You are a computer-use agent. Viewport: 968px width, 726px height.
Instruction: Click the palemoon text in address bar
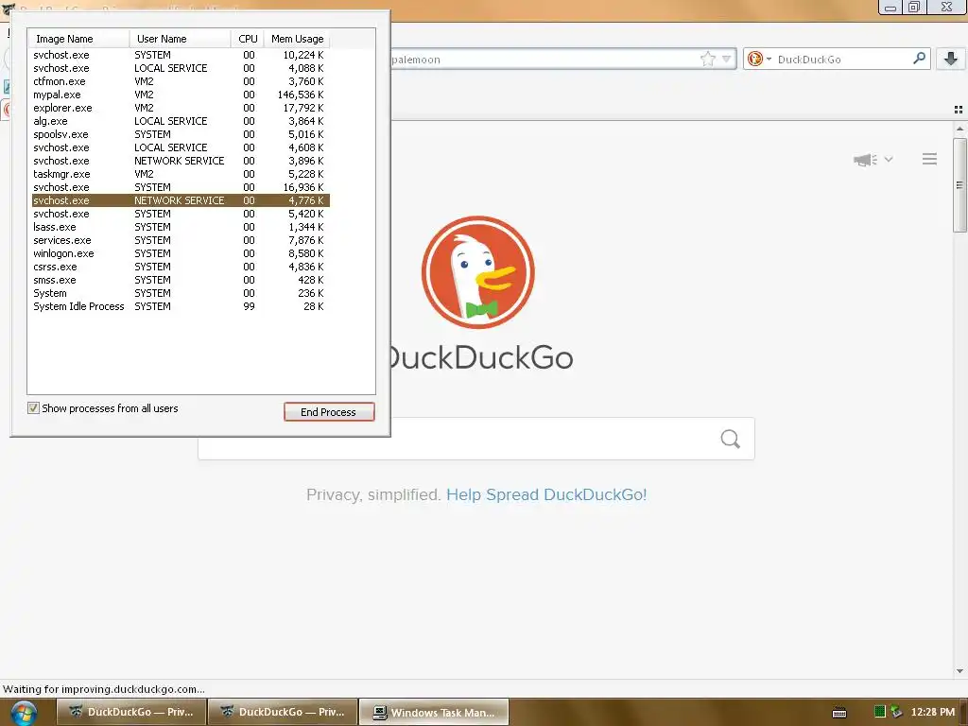pyautogui.click(x=416, y=60)
